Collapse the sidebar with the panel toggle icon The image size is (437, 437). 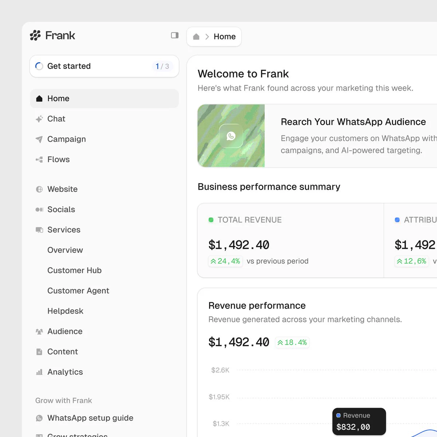coord(175,35)
